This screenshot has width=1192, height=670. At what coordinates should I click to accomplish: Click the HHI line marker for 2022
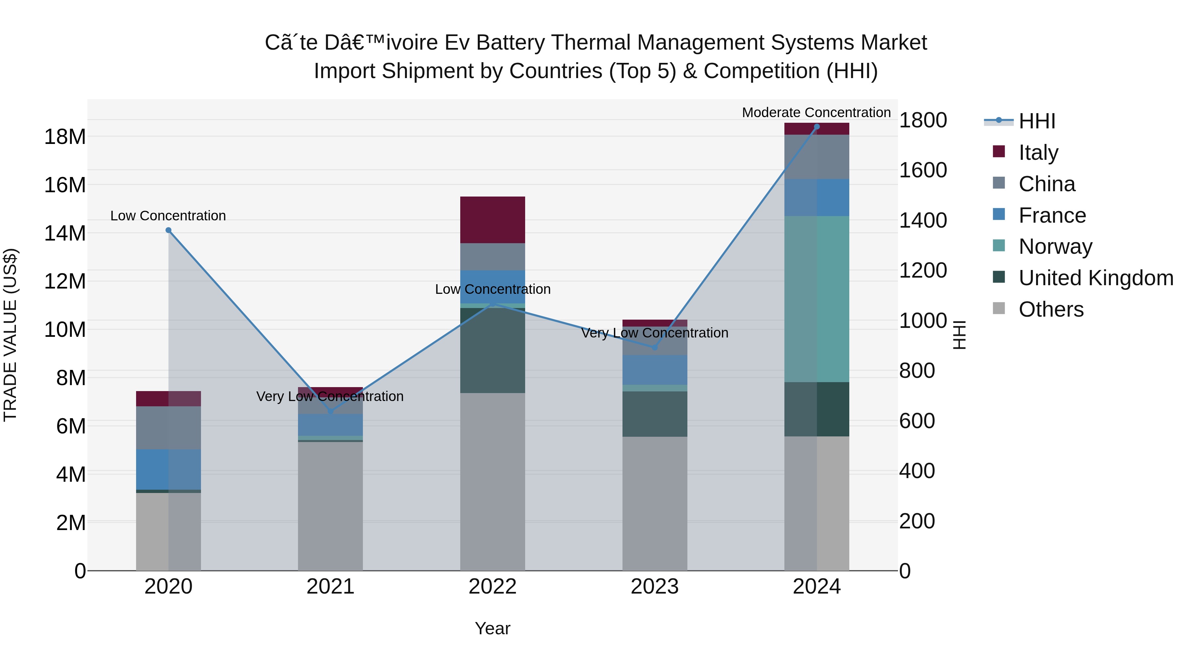tap(493, 303)
